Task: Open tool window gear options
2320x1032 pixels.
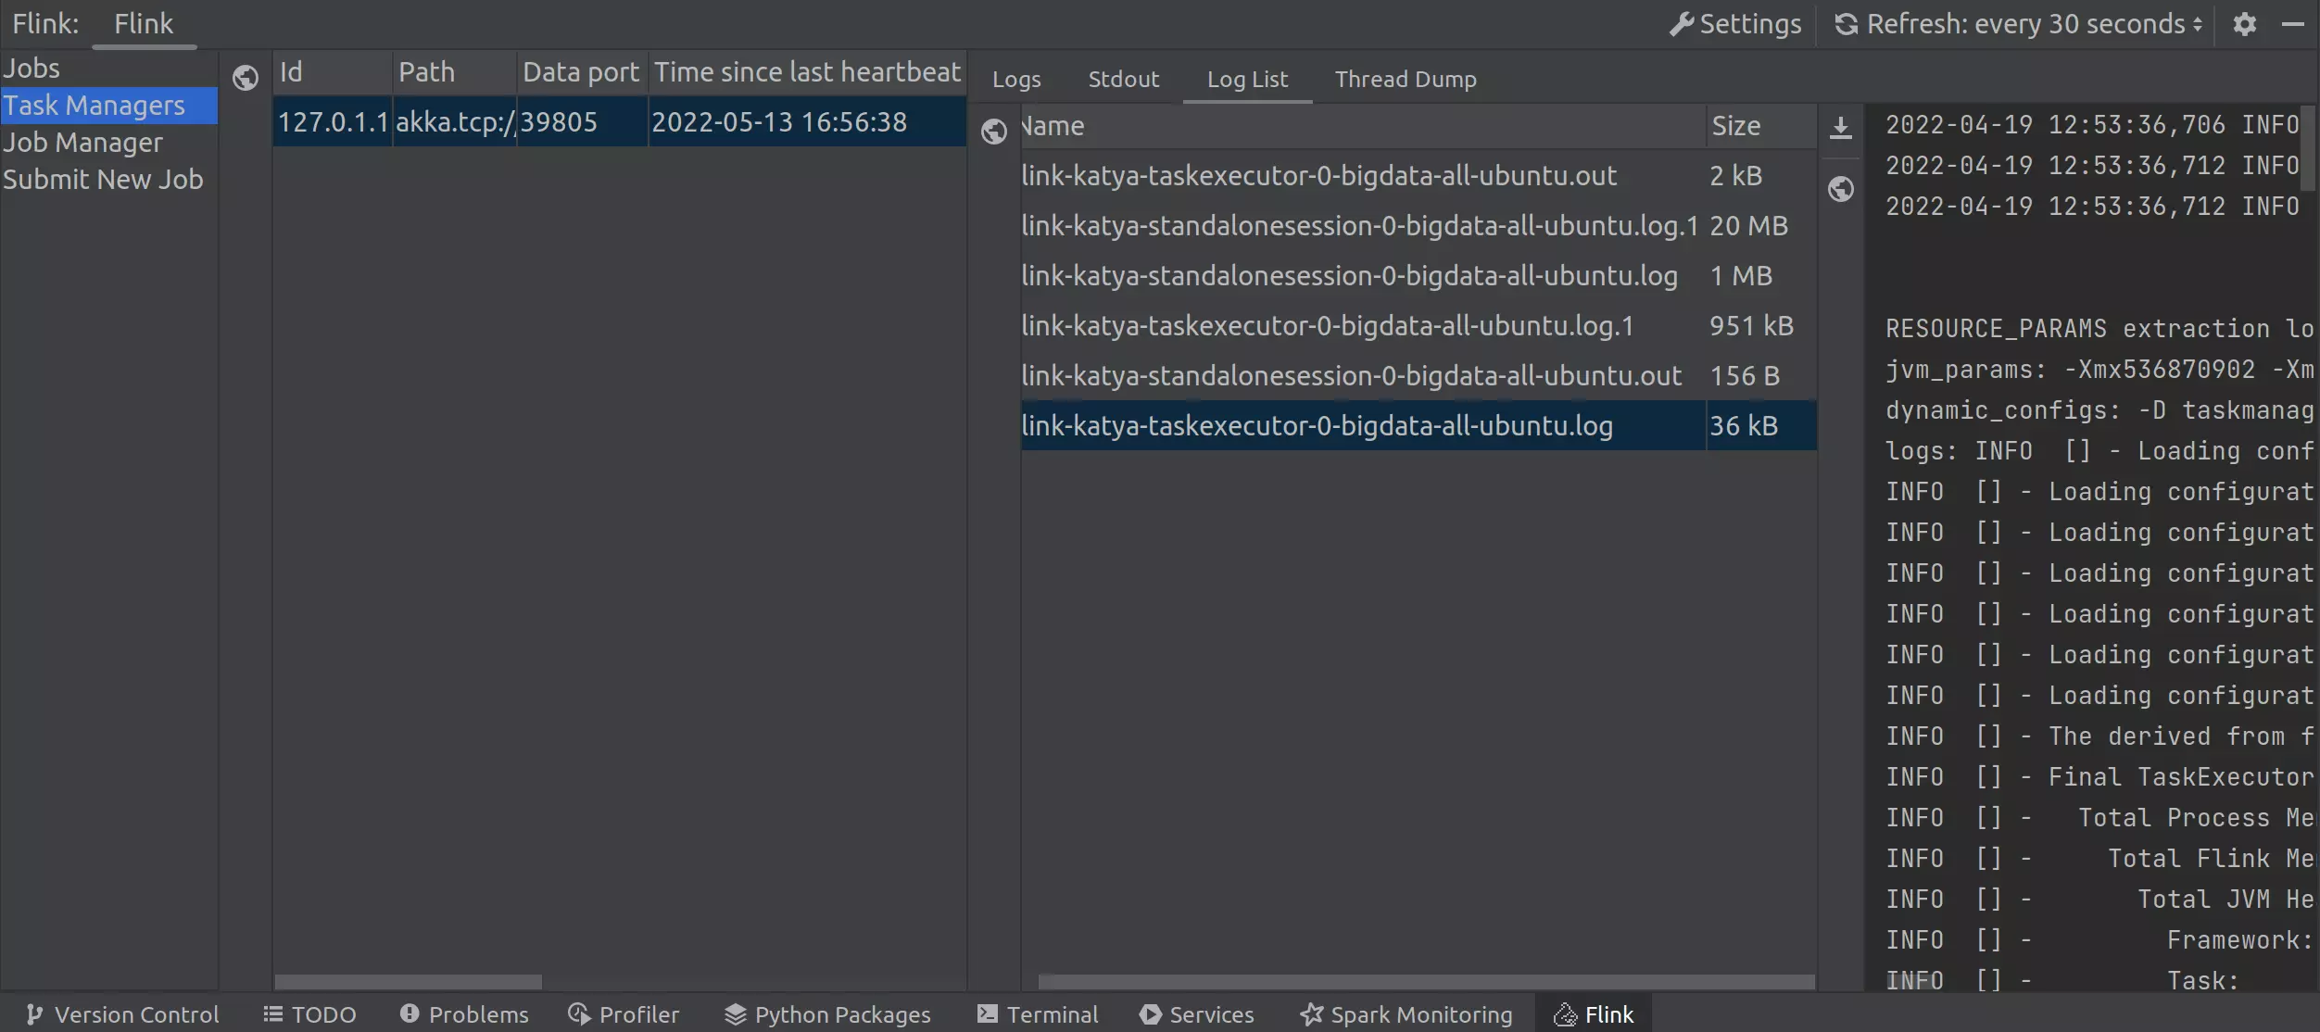Action: pos(2244,24)
